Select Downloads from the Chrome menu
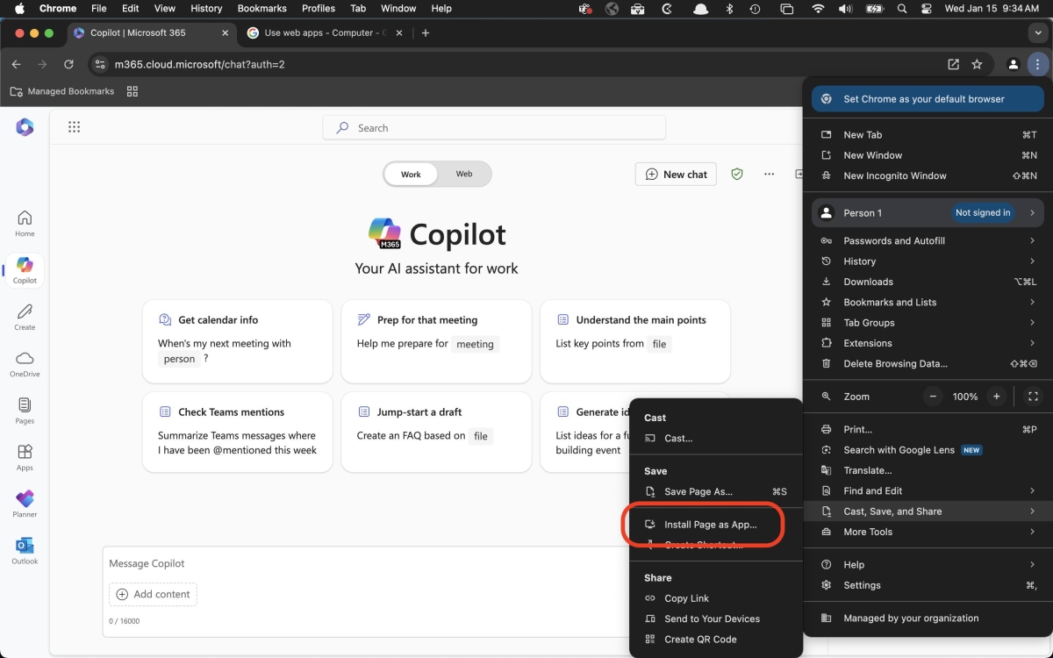1053x658 pixels. (928, 282)
